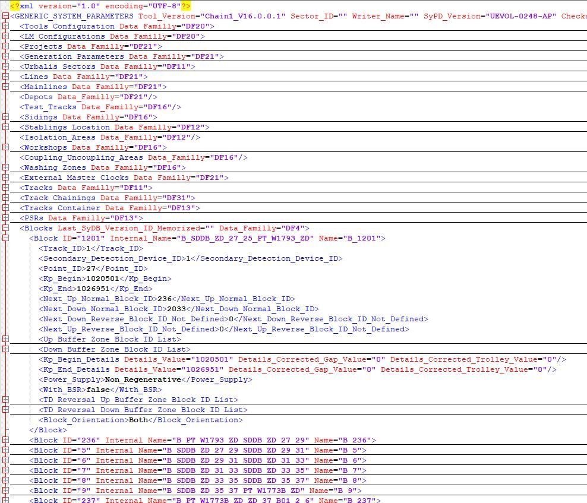Click Next_Up_Reverse_Block_ID_Not_Defined line

click(224, 330)
